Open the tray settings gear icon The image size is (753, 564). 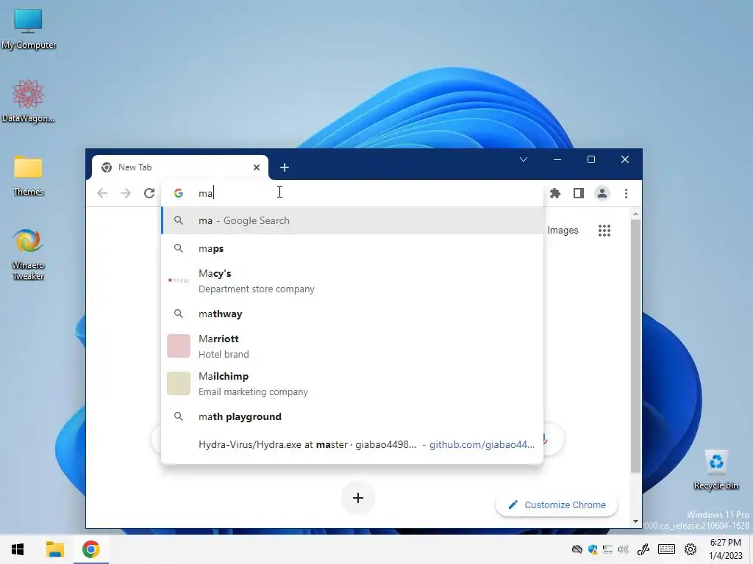pos(690,549)
